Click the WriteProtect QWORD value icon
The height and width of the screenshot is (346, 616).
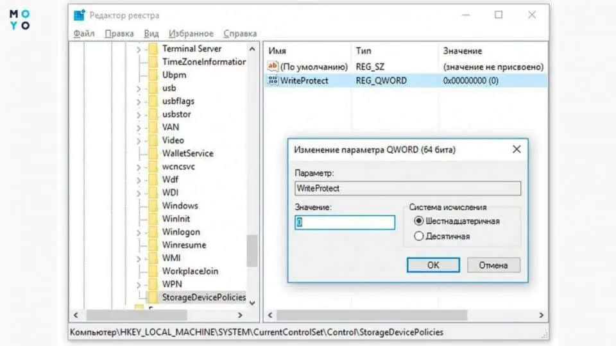(273, 81)
